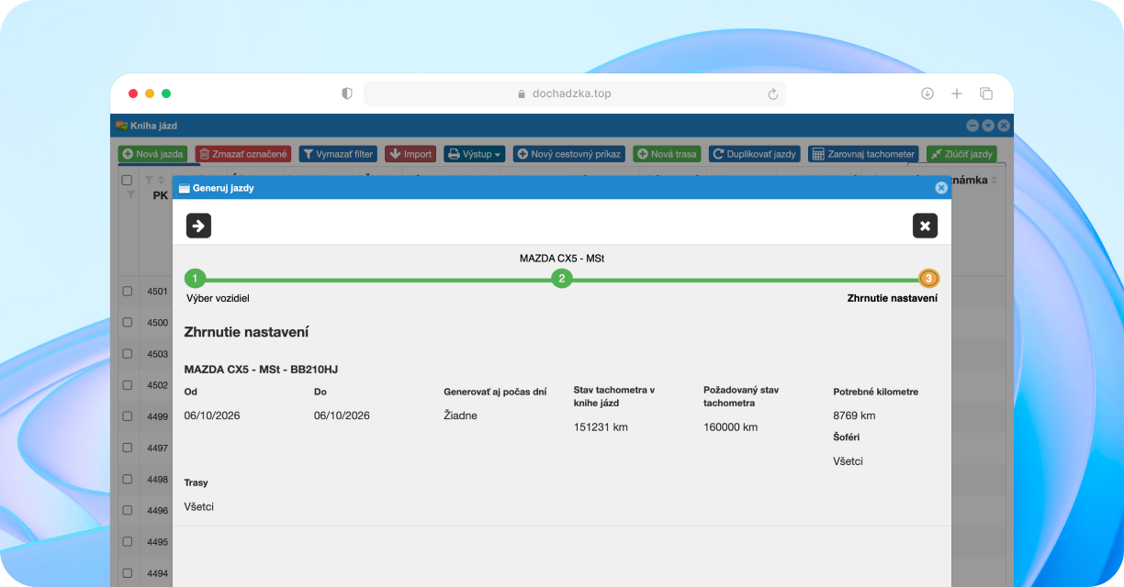Image resolution: width=1124 pixels, height=587 pixels.
Task: Click Duplikovať jazdy button
Action: [x=755, y=154]
